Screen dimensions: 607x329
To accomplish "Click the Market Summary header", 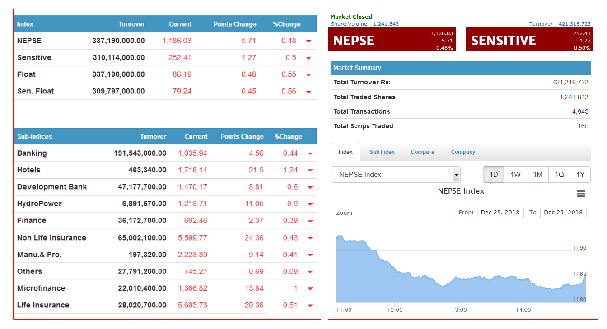I will click(x=461, y=68).
